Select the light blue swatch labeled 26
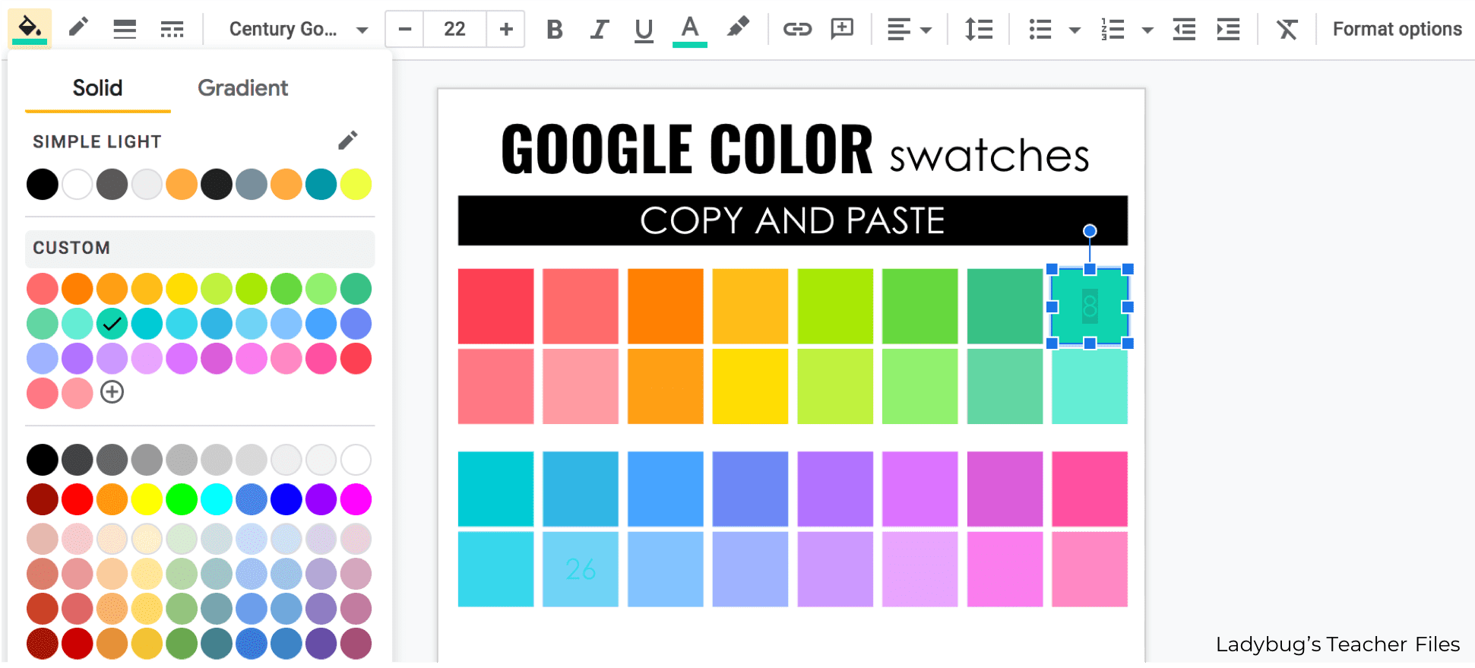The image size is (1475, 668). (x=581, y=569)
